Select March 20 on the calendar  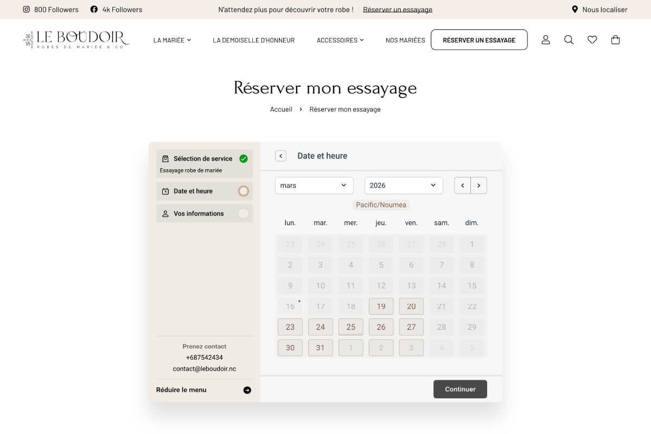[x=411, y=306]
